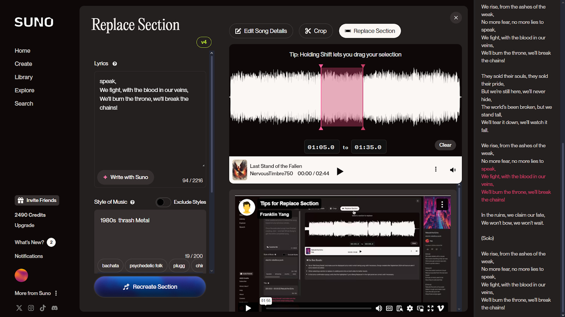This screenshot has width=565, height=317.
Task: Open video settings gear icon
Action: (410, 308)
